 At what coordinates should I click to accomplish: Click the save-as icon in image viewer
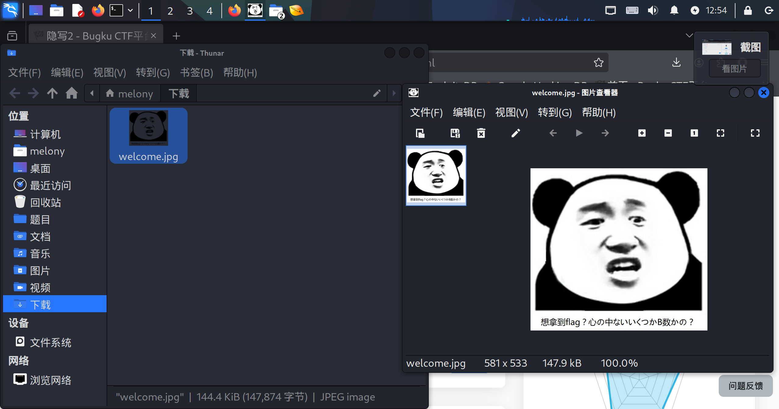pyautogui.click(x=455, y=133)
